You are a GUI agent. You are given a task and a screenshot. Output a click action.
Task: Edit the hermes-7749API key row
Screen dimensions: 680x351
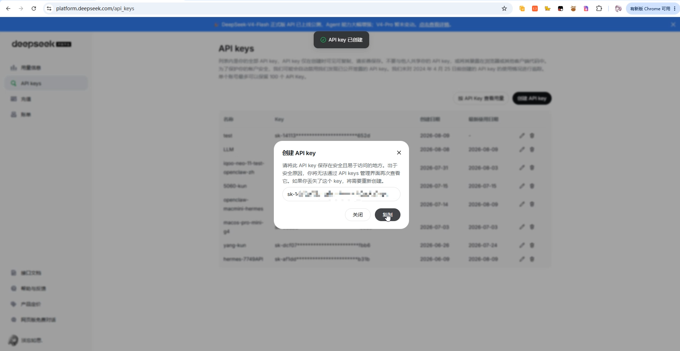coord(522,259)
